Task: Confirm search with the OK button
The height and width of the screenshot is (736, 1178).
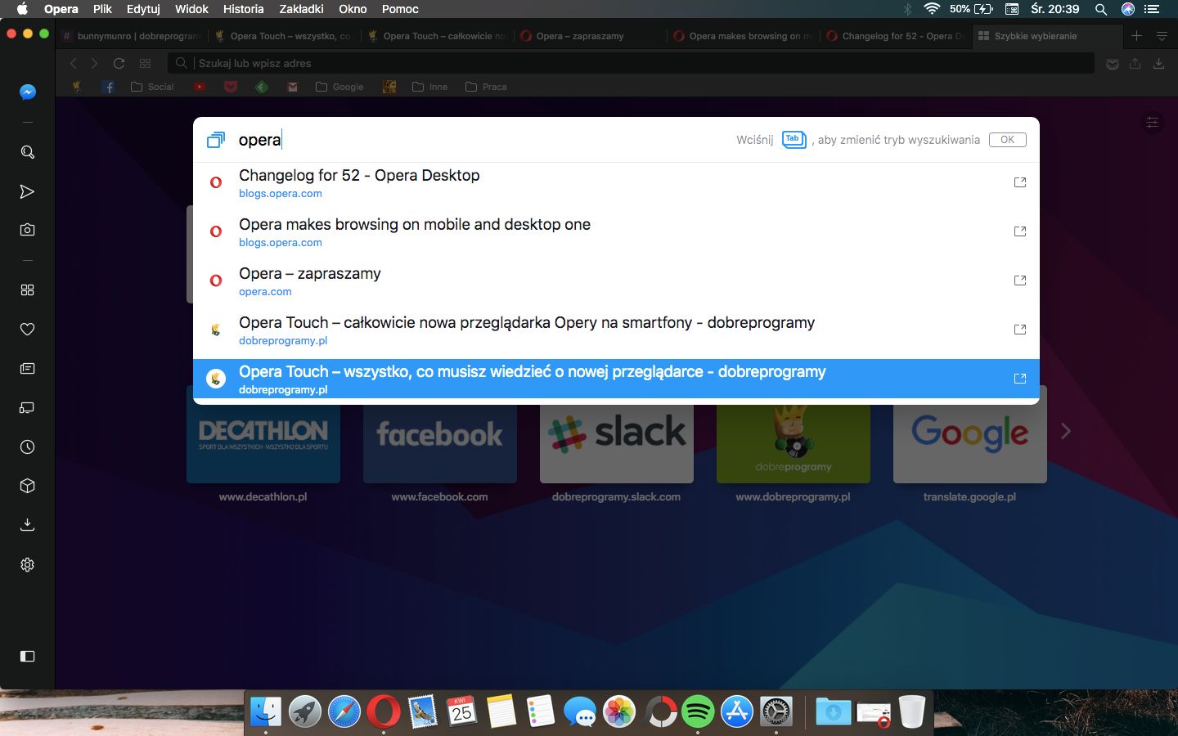Action: 1007,140
